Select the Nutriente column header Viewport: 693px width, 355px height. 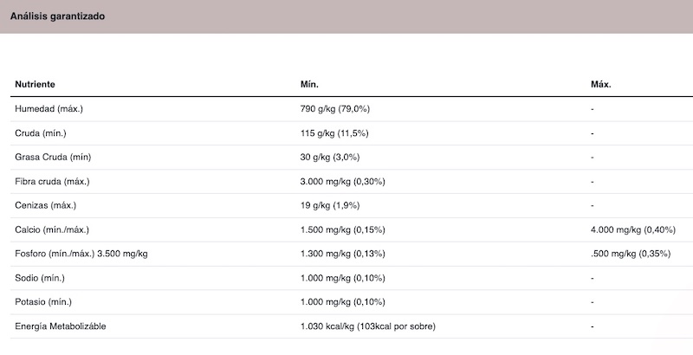[x=35, y=84]
